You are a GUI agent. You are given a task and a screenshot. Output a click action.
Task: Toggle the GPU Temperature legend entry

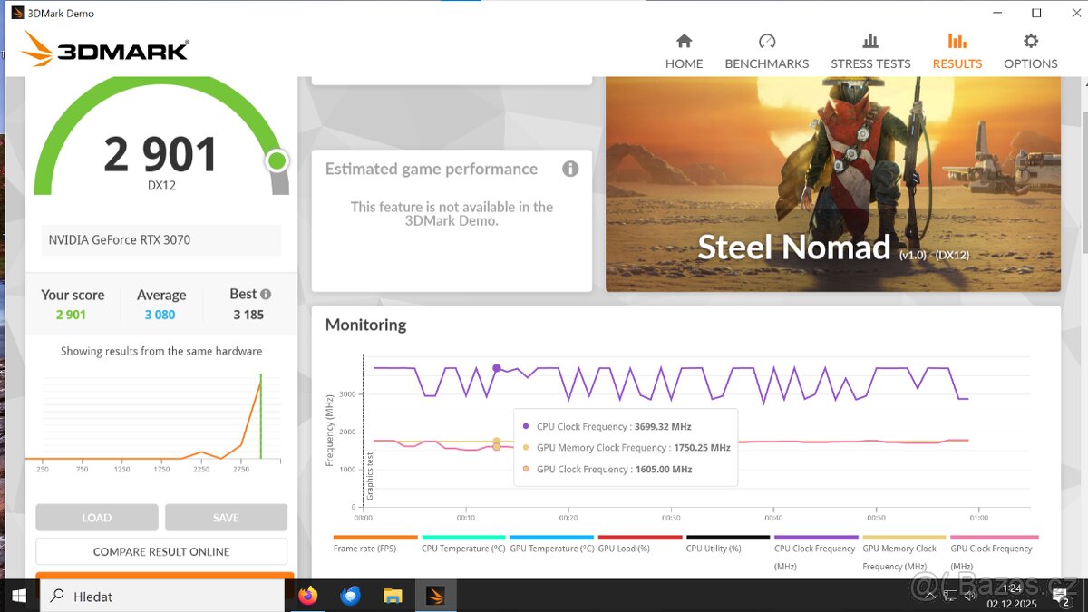point(551,544)
